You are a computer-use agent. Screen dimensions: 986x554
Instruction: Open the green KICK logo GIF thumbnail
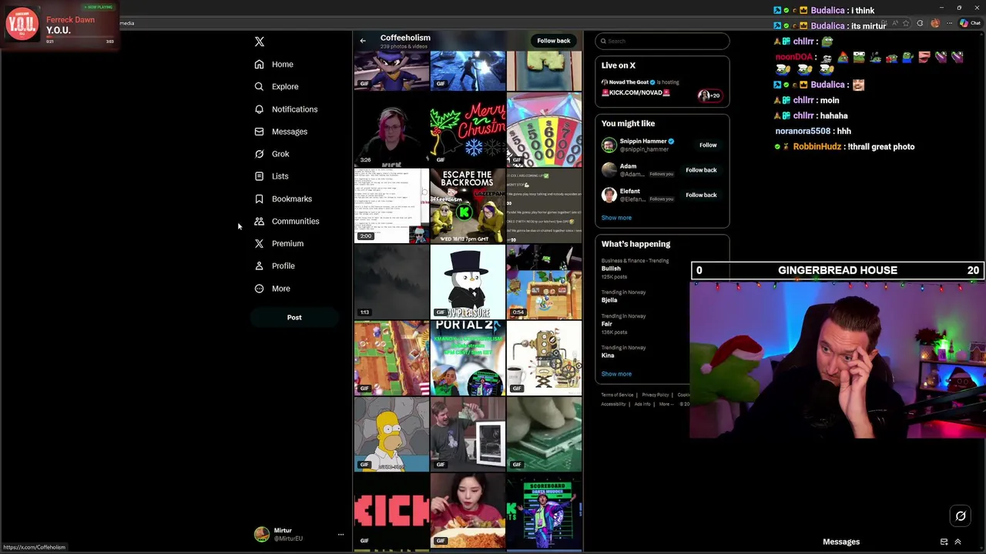point(391,510)
